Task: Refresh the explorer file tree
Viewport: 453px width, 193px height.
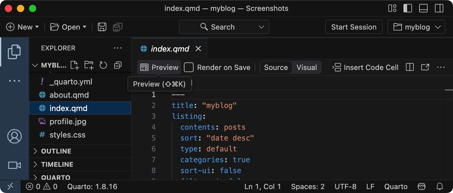Action: [103, 65]
